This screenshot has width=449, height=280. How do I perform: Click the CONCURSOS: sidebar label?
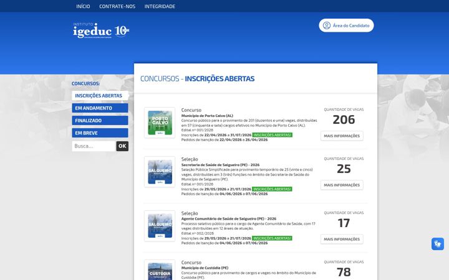(85, 83)
